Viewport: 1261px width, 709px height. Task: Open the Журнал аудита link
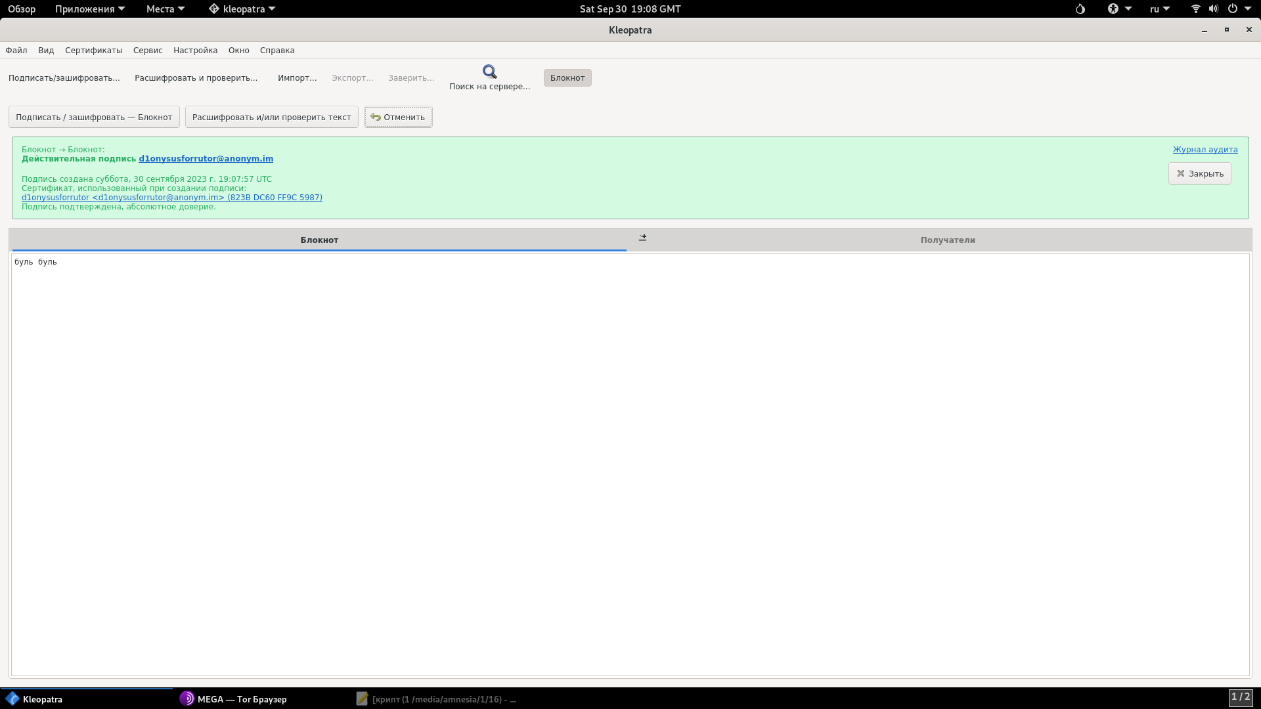(x=1205, y=149)
